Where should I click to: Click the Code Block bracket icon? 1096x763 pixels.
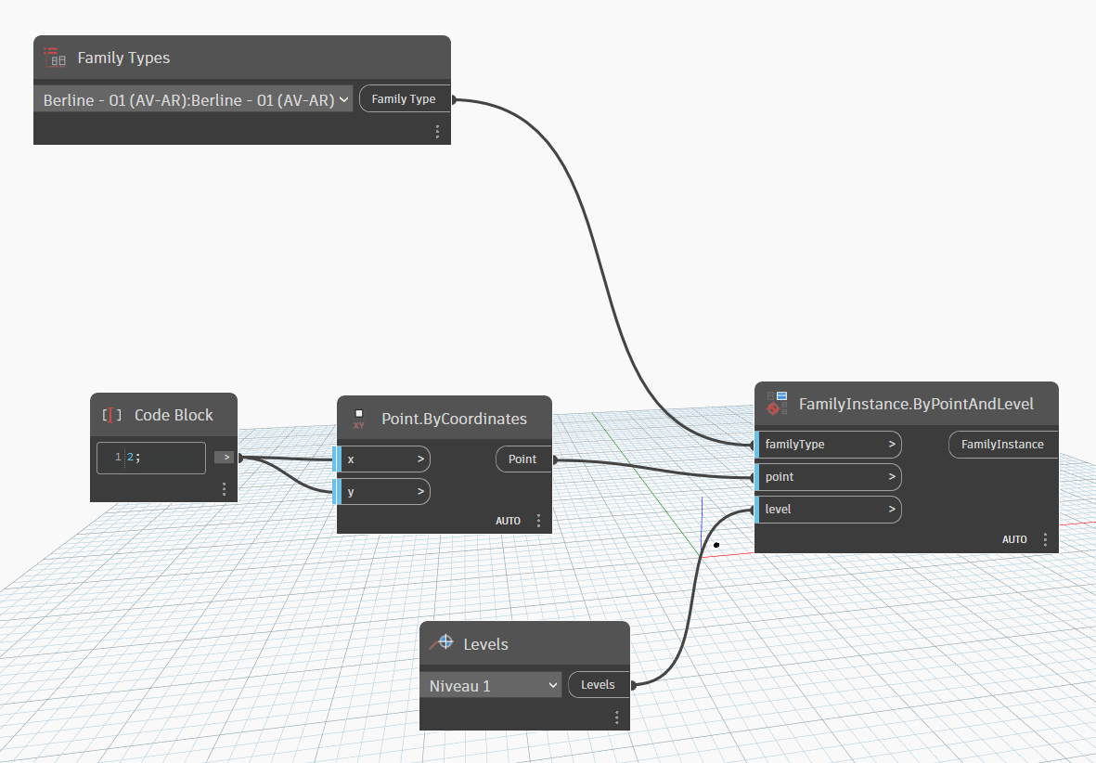click(x=111, y=415)
